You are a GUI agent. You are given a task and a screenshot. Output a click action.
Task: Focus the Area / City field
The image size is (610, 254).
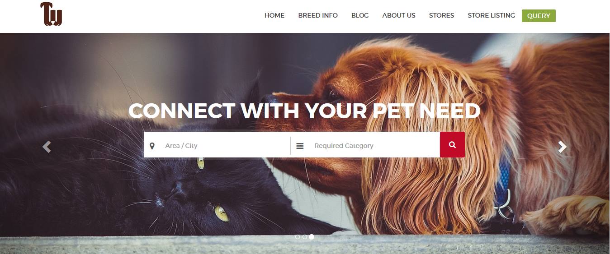pyautogui.click(x=217, y=145)
